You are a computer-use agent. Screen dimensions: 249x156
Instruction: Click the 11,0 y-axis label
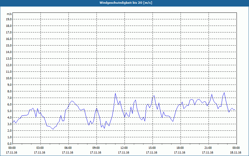coord(9,72)
